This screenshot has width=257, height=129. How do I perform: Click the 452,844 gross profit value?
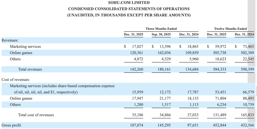tap(220, 125)
